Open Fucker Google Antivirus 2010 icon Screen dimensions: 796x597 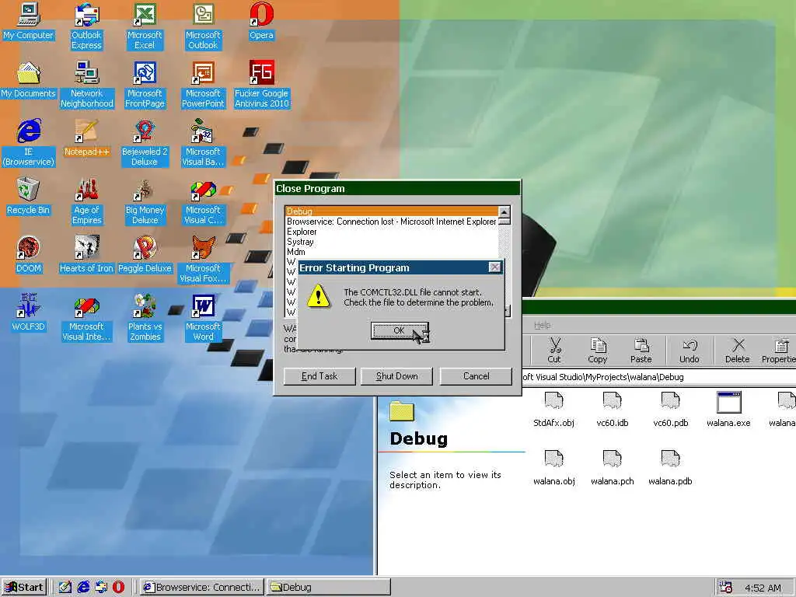(x=261, y=85)
